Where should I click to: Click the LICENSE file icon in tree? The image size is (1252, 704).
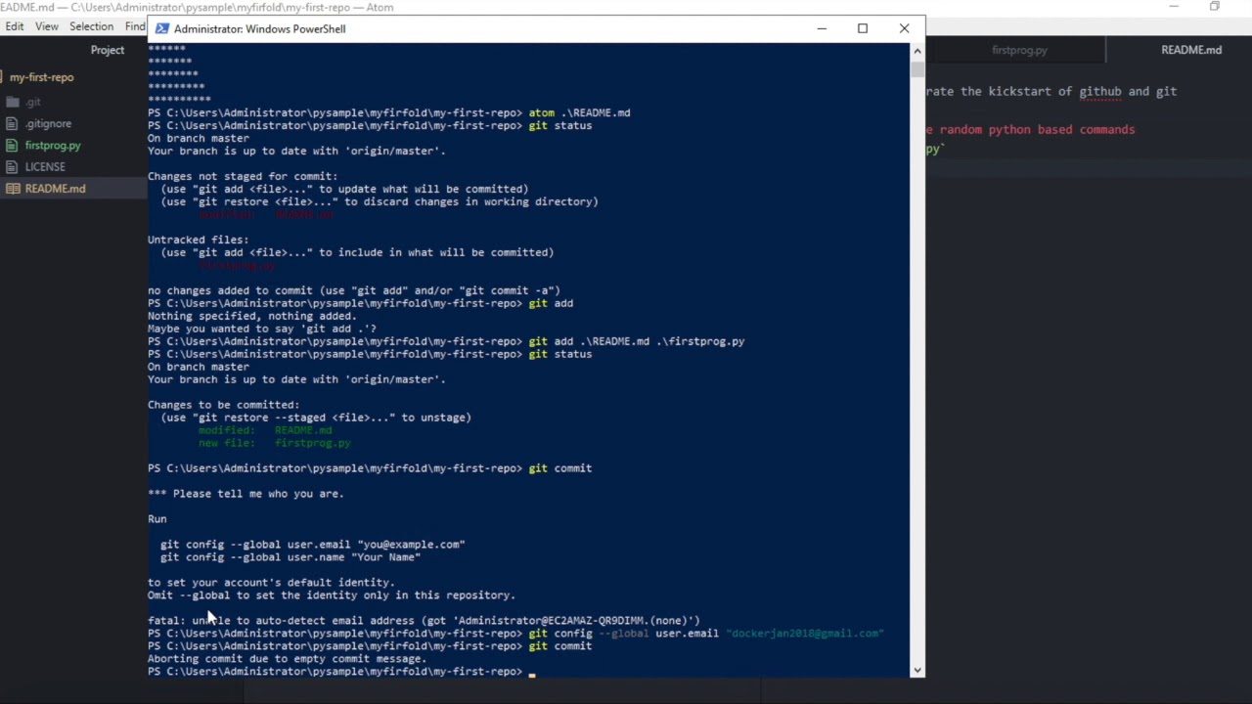click(x=13, y=166)
